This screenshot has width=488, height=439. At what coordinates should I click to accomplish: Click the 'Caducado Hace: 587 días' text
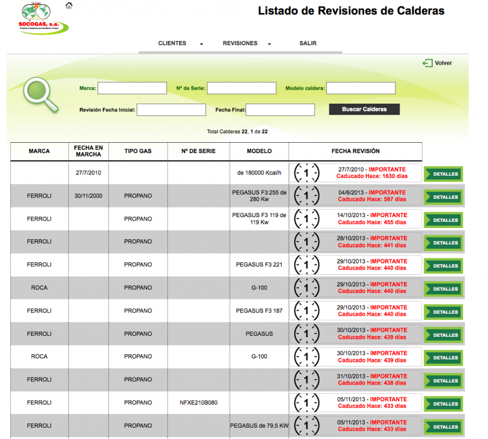(x=372, y=199)
